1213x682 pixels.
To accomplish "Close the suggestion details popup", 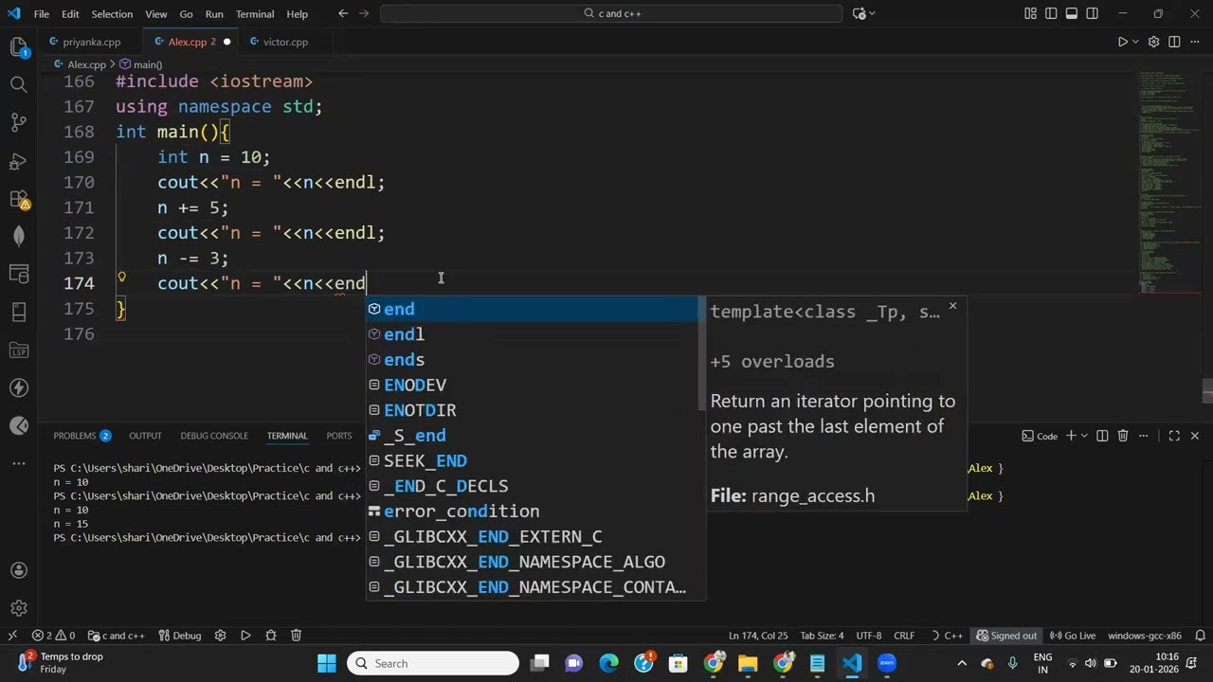I will click(952, 306).
